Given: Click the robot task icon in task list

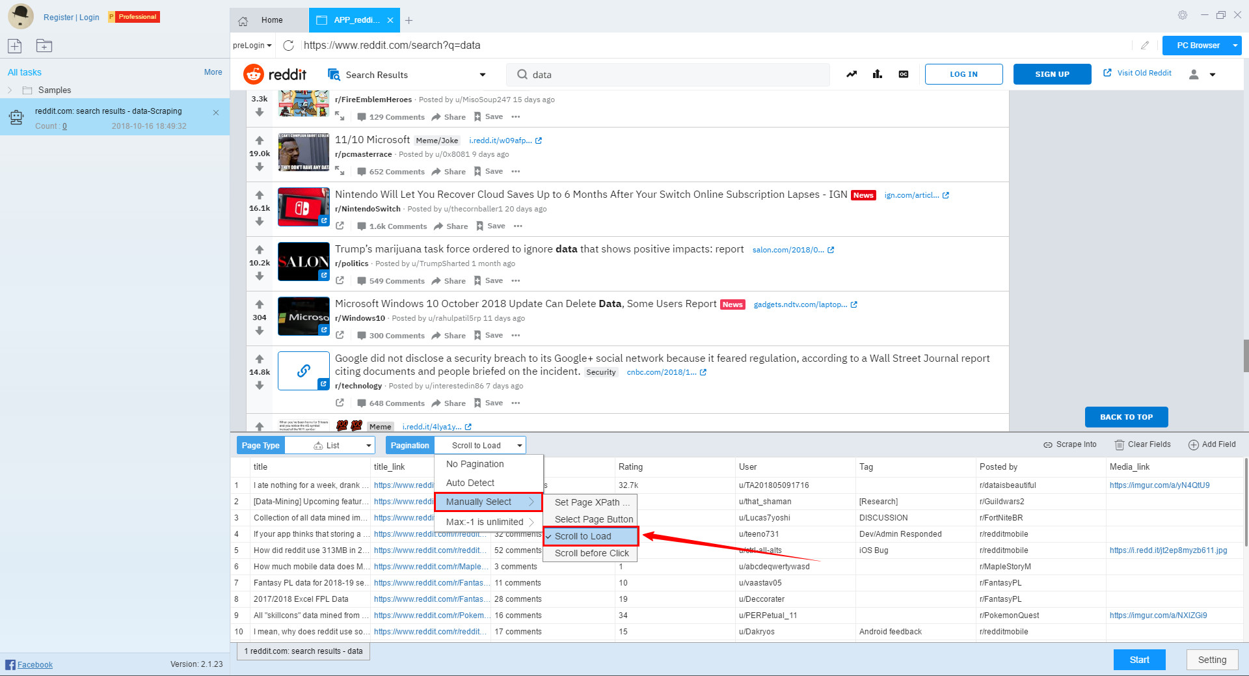Looking at the screenshot, I should (16, 117).
